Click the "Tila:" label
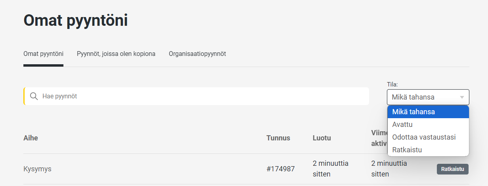 pos(392,84)
